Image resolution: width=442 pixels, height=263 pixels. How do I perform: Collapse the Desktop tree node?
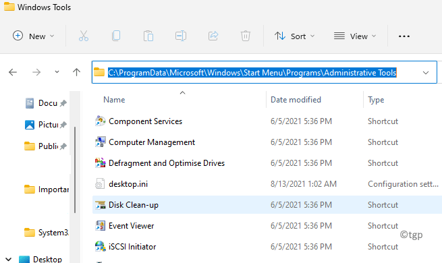tap(9, 259)
